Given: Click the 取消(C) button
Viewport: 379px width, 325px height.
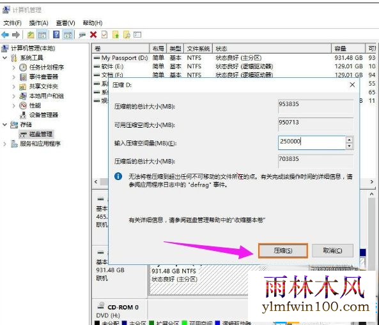Looking at the screenshot, I should tap(332, 251).
